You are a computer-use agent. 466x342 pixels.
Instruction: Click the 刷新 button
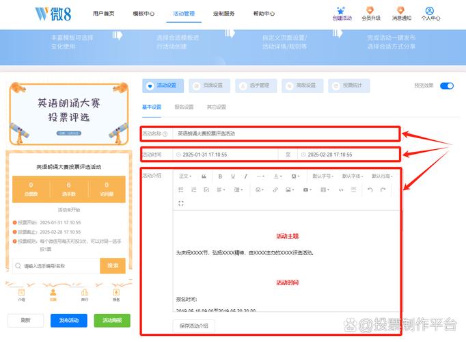[25, 320]
